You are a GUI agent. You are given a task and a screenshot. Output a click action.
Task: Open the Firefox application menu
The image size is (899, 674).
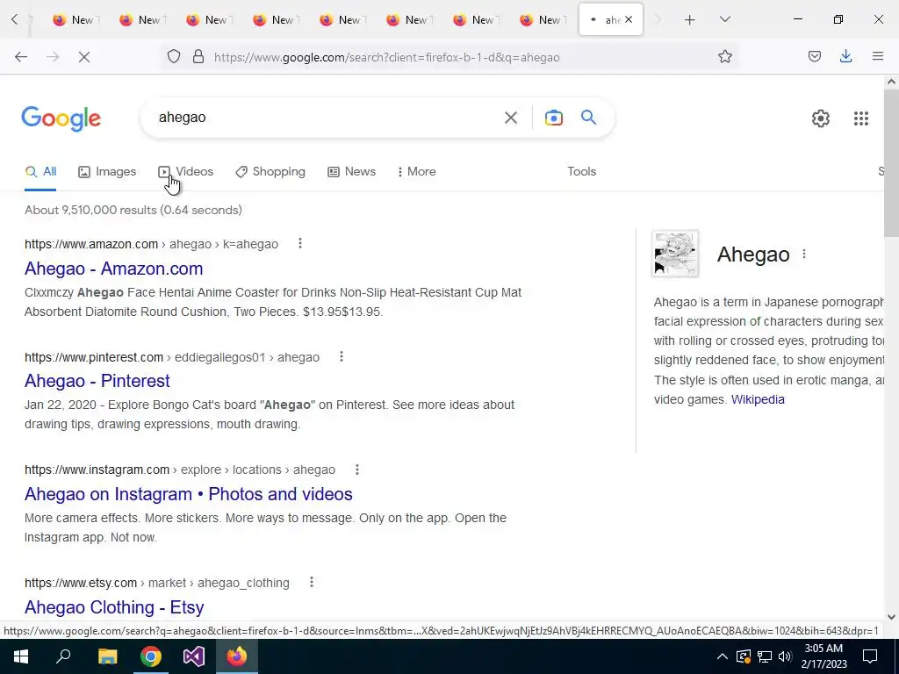877,57
